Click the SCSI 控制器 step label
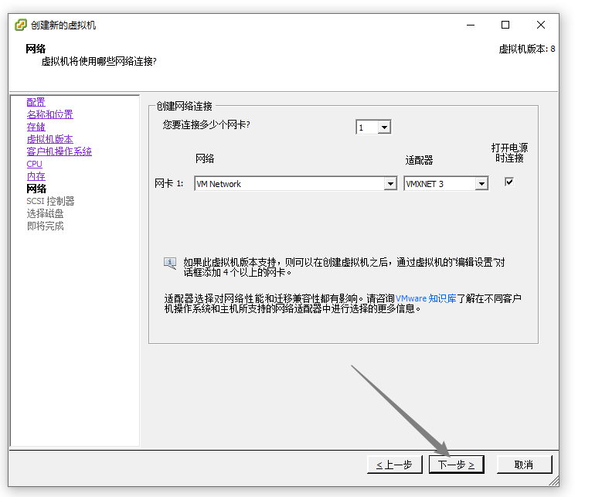602x497 pixels. (x=50, y=201)
